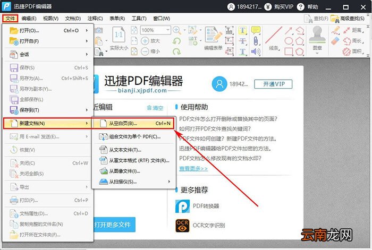Image resolution: width=372 pixels, height=250 pixels.
Task: Choose 保存(S) in the File menu
Action: [48, 67]
